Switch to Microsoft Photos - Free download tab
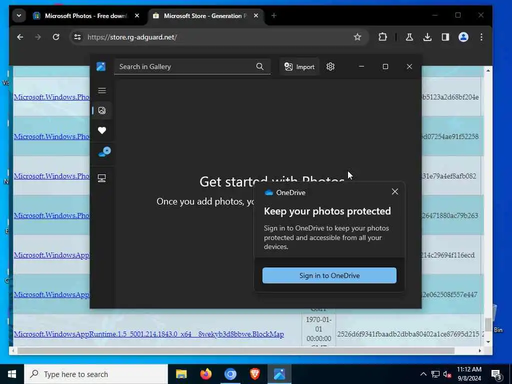512x384 pixels. pyautogui.click(x=86, y=15)
